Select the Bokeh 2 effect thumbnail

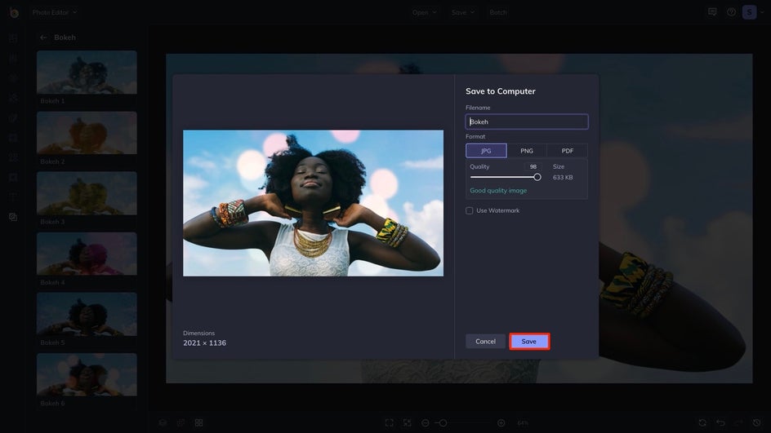[87, 133]
